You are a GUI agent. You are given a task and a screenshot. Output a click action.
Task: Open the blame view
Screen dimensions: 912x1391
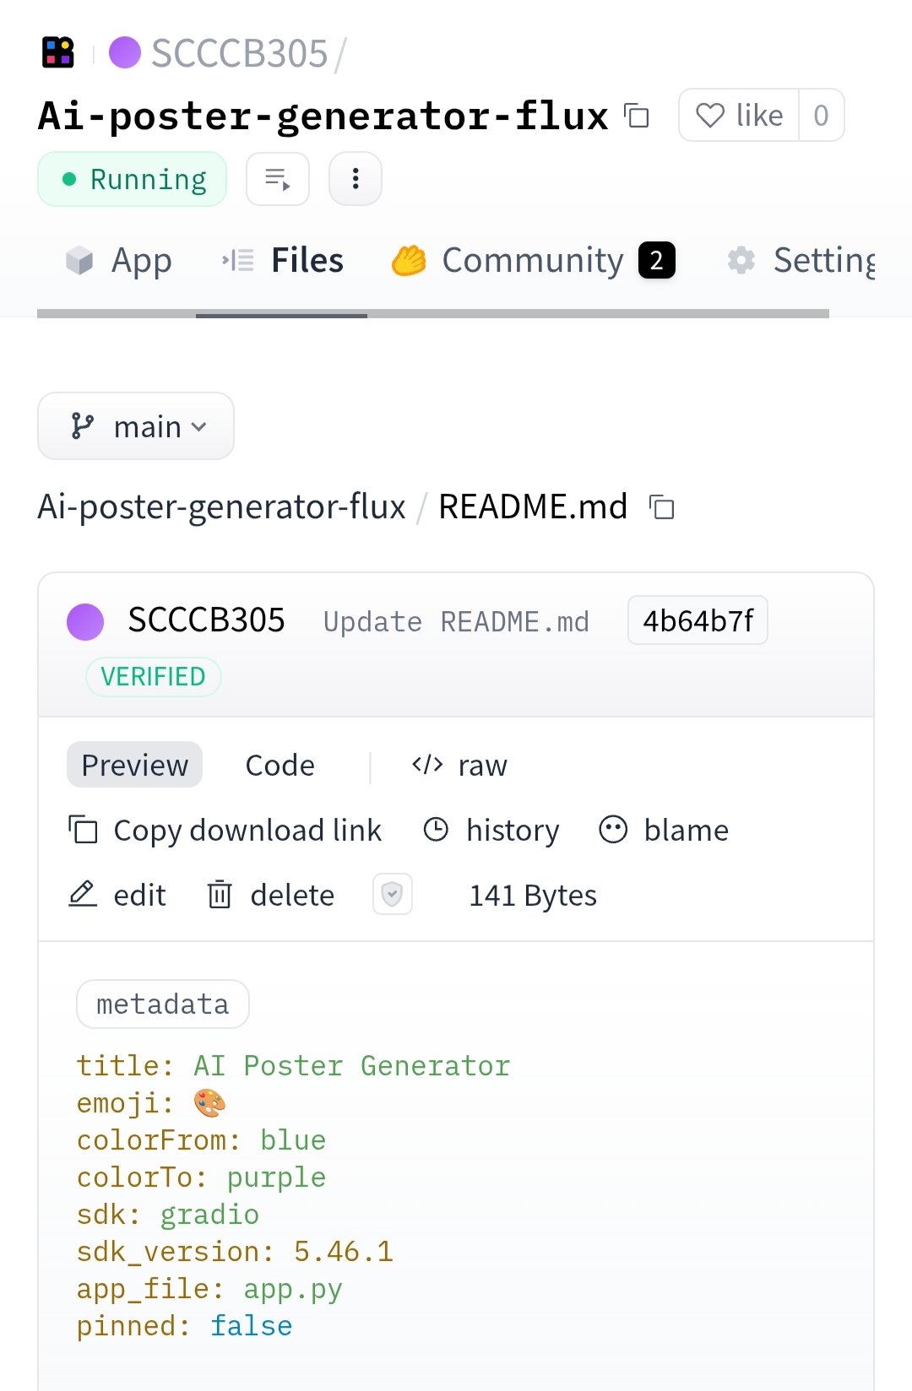point(663,830)
